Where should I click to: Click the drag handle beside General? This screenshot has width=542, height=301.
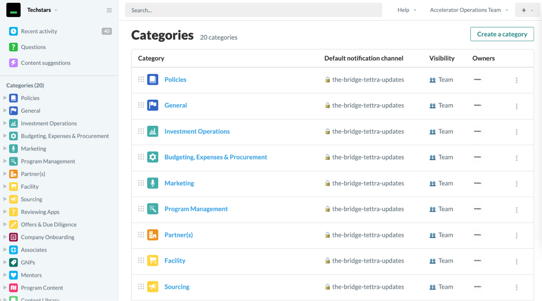141,105
